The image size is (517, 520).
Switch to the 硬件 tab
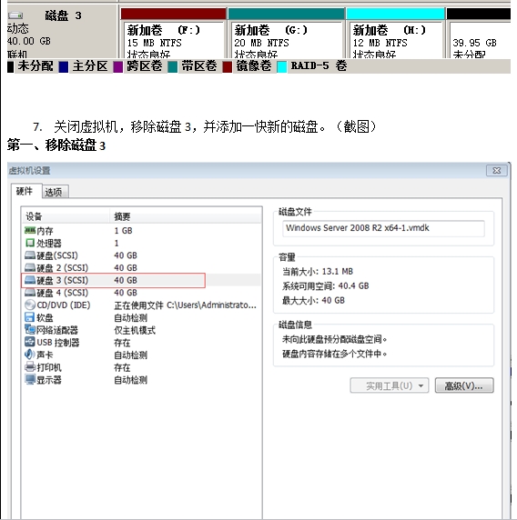[x=25, y=191]
